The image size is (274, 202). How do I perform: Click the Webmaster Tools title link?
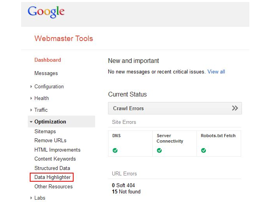(64, 38)
